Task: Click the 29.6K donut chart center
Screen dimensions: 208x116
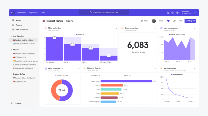Action: pos(62,90)
